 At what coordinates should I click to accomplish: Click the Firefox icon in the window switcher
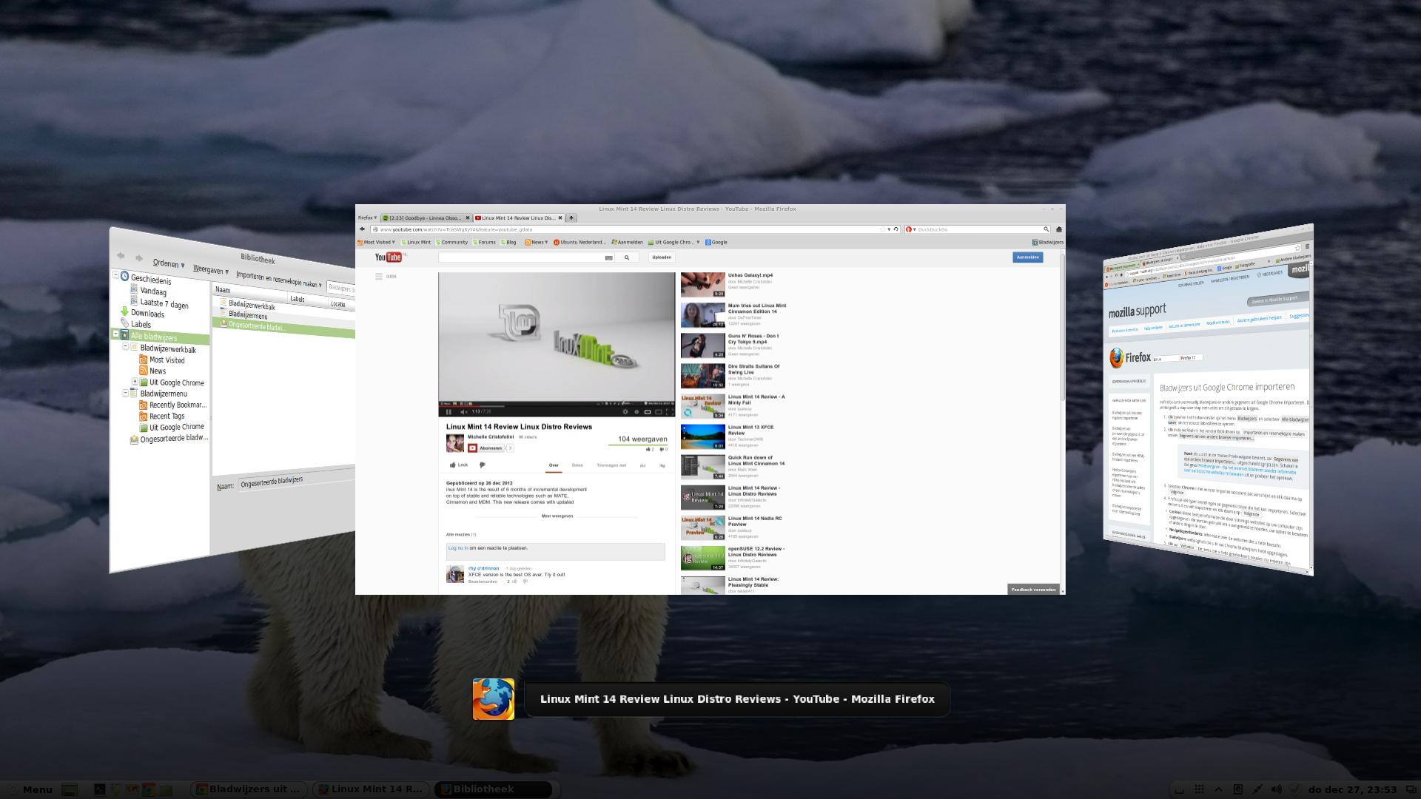[x=494, y=699]
